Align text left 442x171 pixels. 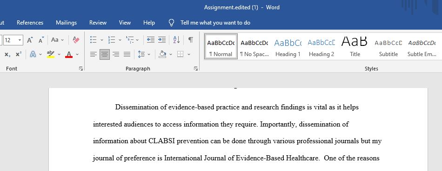[94, 55]
